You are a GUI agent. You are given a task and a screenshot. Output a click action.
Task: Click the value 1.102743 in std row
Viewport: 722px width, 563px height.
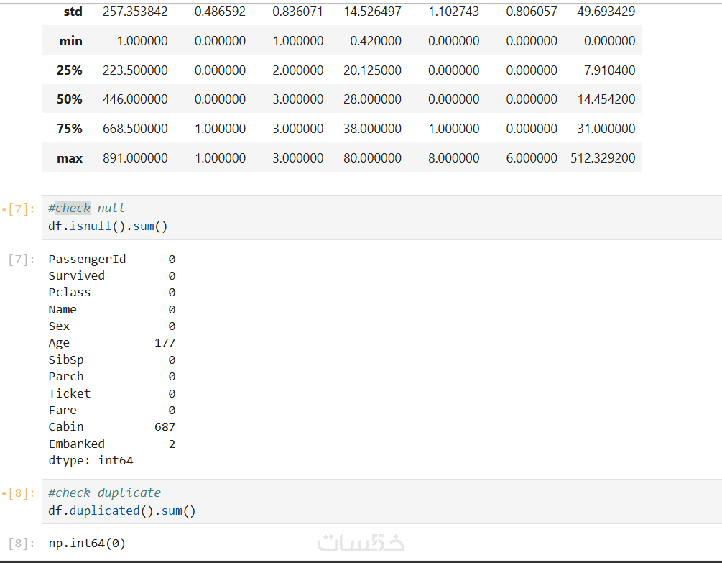click(x=453, y=12)
